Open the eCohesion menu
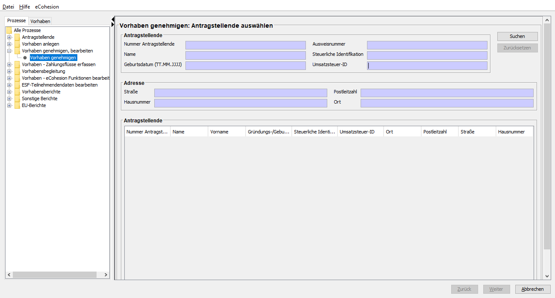555x298 pixels. pos(47,7)
